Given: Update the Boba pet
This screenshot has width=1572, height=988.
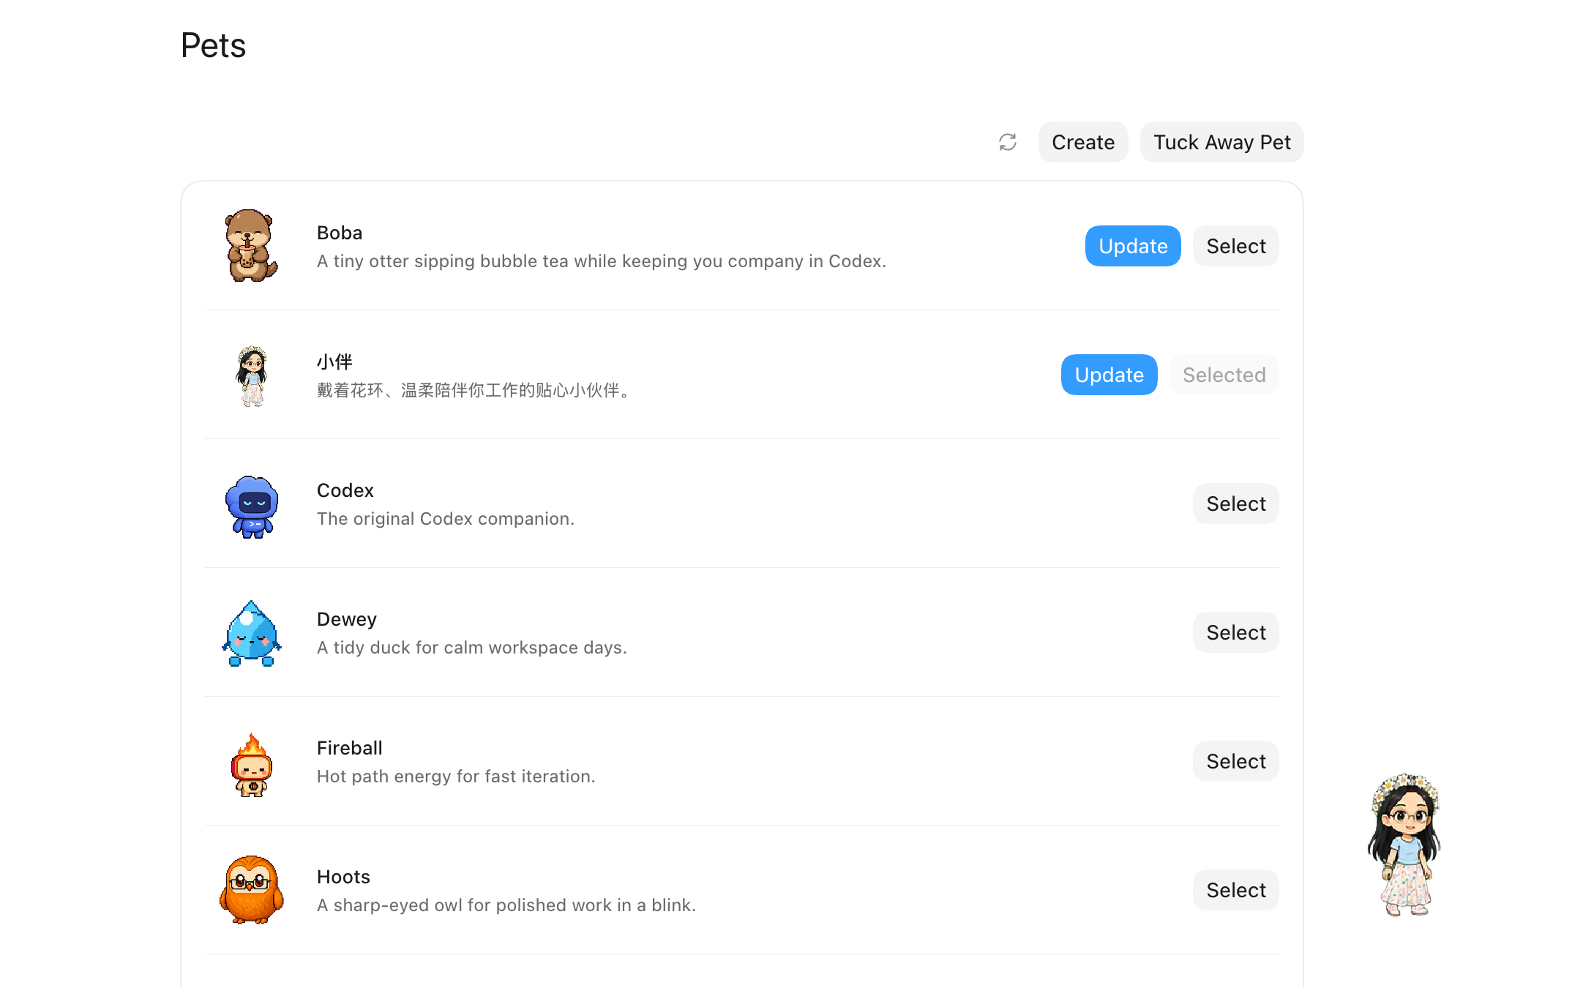Looking at the screenshot, I should click(1133, 246).
